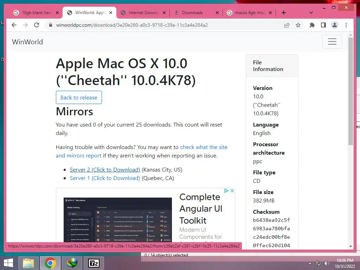
Task: Click the AdChoices triangle icon
Action: point(226,191)
